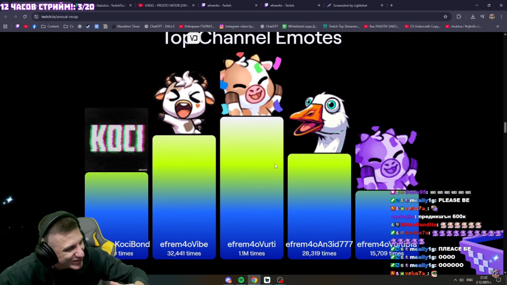The height and width of the screenshot is (285, 507).
Task: Click the address bar URL twitch.tv/annual-recap
Action: pyautogui.click(x=60, y=17)
